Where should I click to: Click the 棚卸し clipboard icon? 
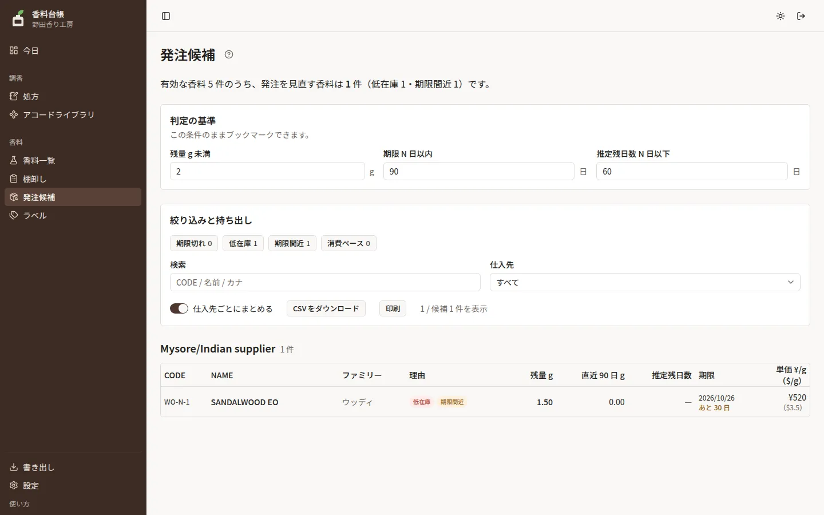pos(14,179)
